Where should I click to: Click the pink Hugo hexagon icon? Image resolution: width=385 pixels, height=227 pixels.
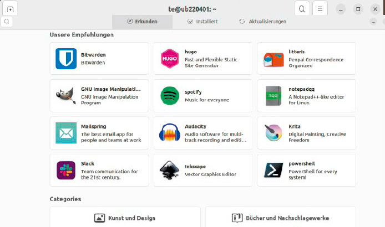coord(170,59)
